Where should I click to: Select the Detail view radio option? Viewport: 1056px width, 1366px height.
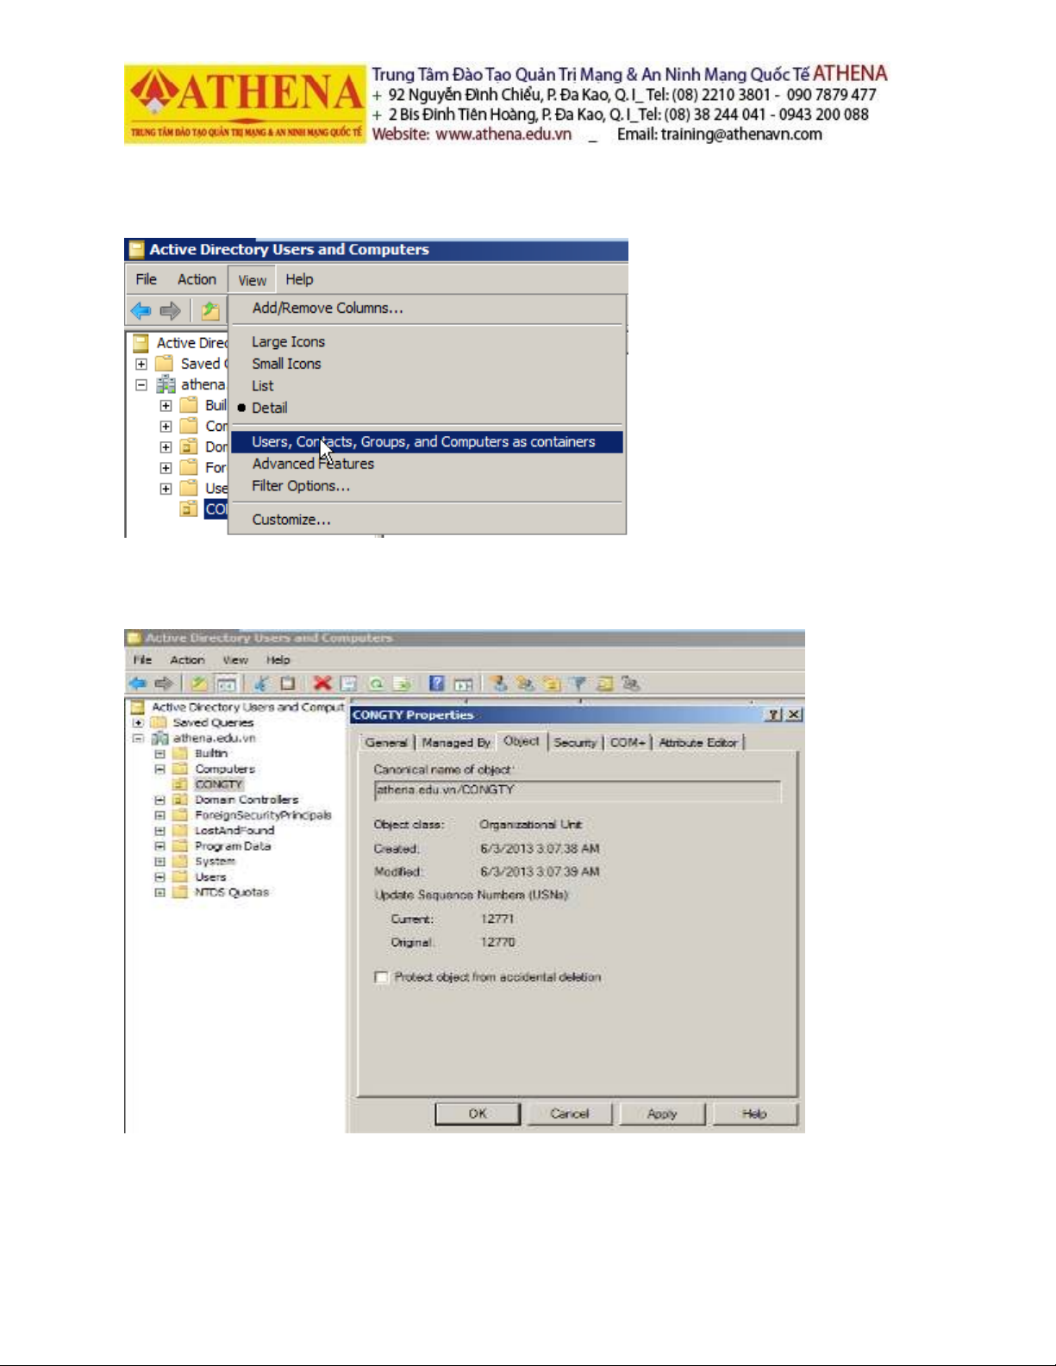coord(269,408)
